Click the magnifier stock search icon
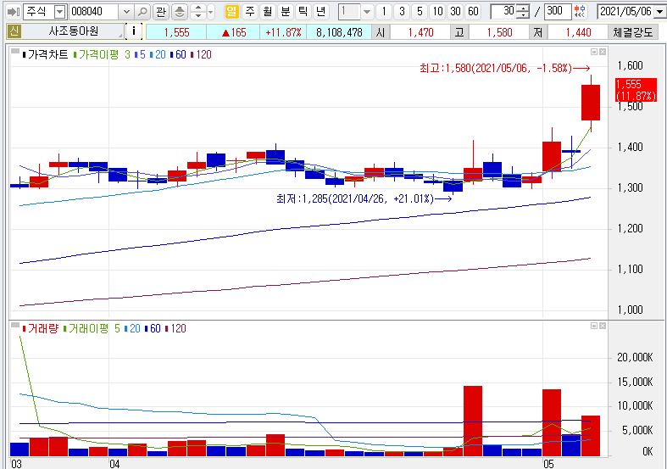The width and height of the screenshot is (667, 469). click(x=142, y=12)
